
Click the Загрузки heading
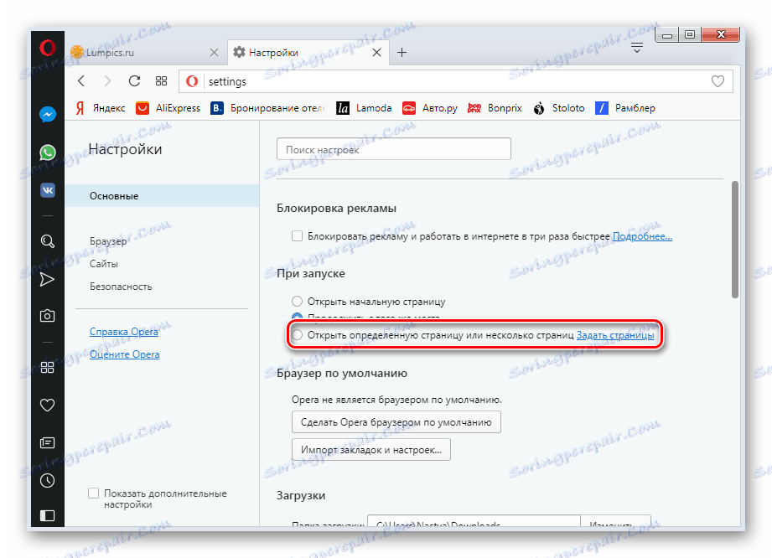(x=301, y=495)
